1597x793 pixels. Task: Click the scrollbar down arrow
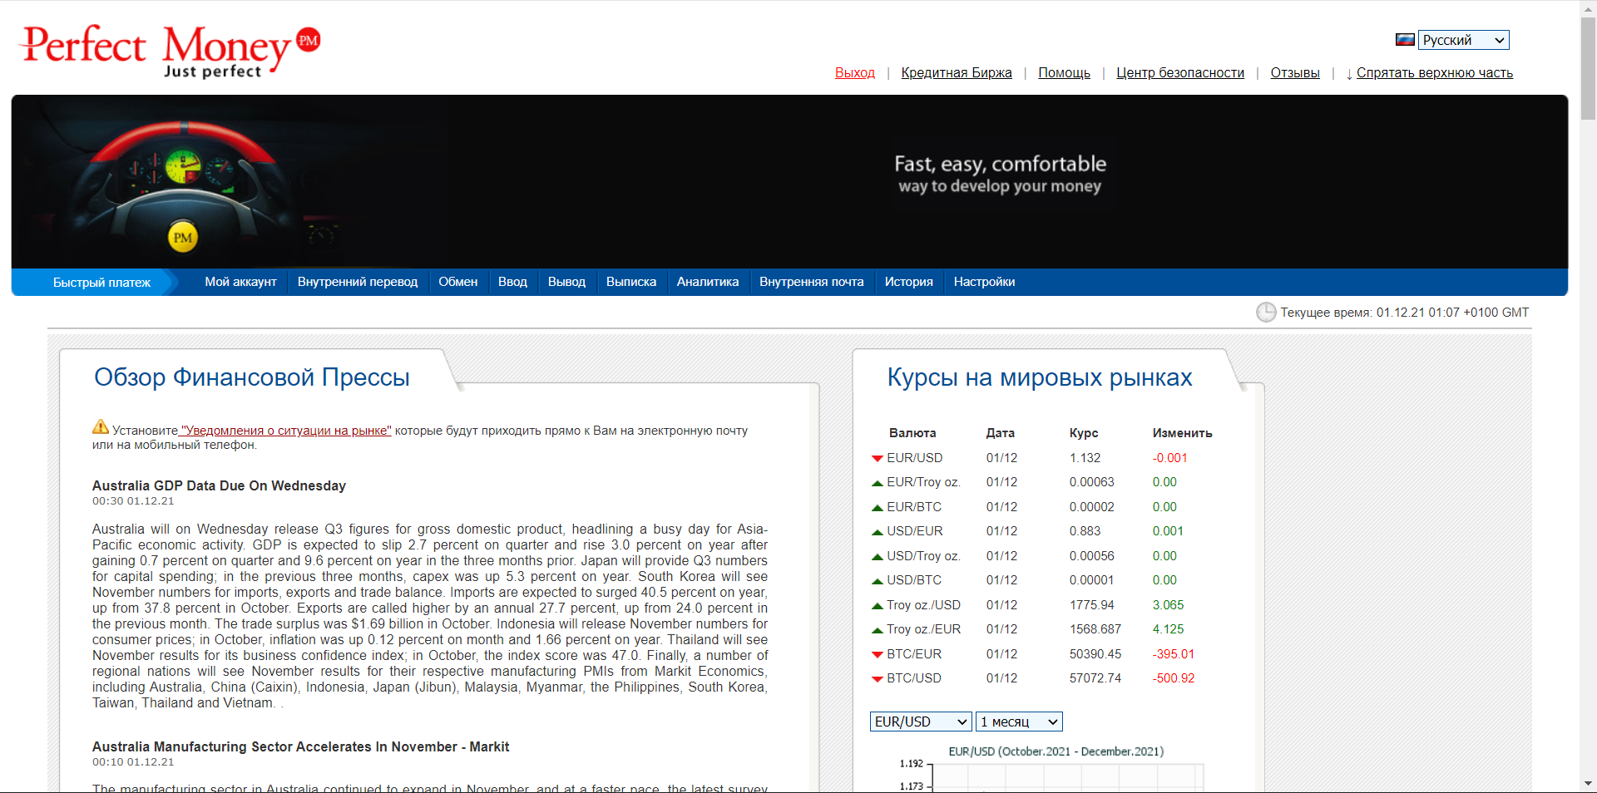[x=1589, y=784]
